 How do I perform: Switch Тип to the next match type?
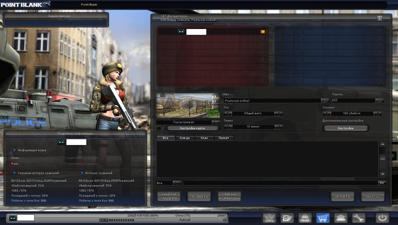tap(279, 114)
